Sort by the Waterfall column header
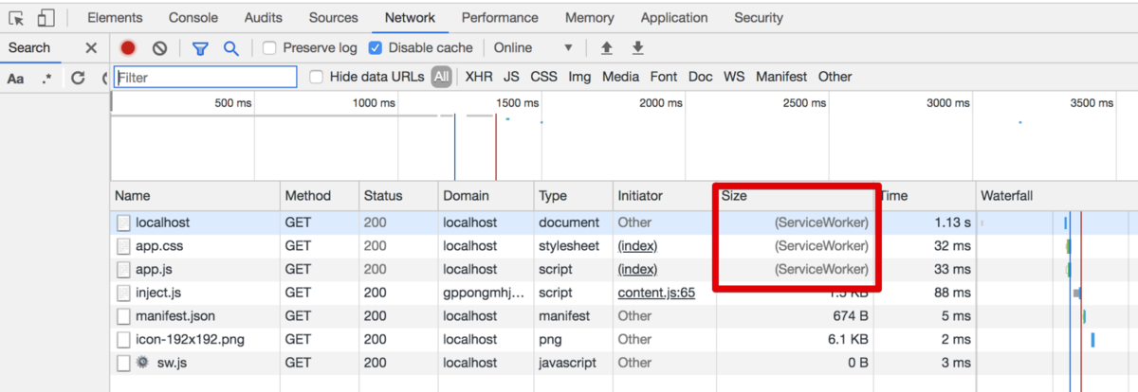 tap(1056, 196)
